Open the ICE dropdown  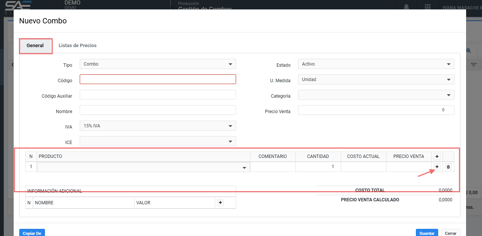(x=158, y=141)
